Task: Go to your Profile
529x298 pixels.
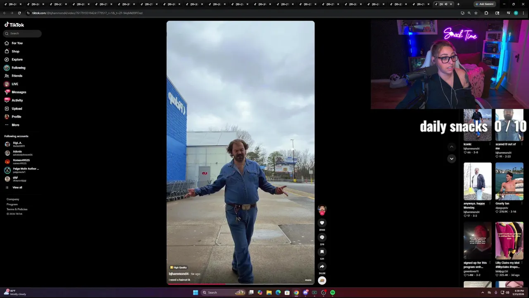Action: point(13,117)
